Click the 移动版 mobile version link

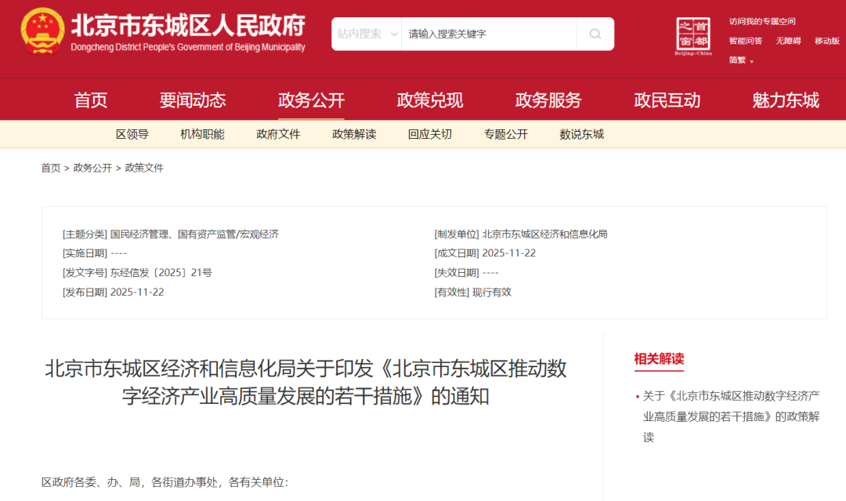826,41
